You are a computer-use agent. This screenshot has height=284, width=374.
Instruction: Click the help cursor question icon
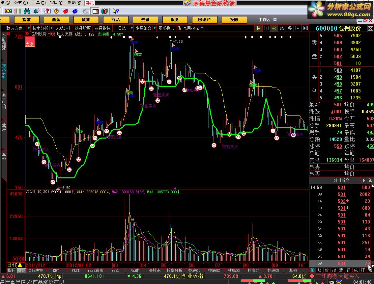tap(116, 11)
